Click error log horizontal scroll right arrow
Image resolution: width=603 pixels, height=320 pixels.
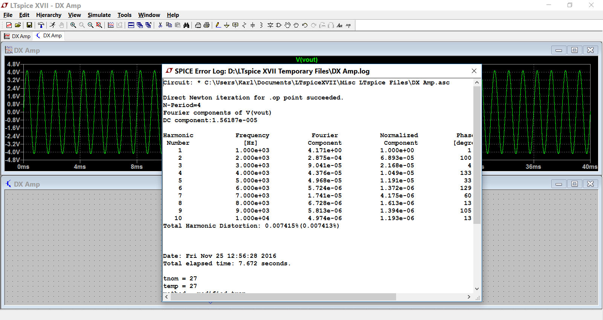(x=469, y=297)
